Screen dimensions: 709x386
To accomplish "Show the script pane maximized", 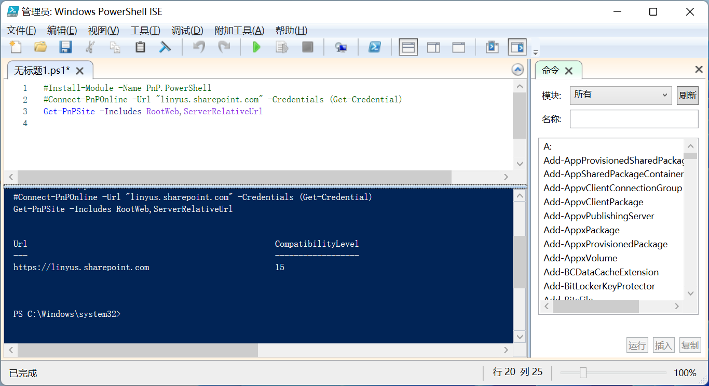I will [x=459, y=47].
